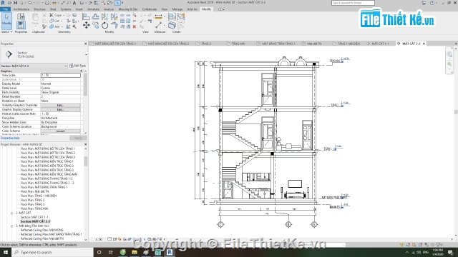Open the Properties help link
The image size is (458, 257).
pyautogui.click(x=10, y=138)
